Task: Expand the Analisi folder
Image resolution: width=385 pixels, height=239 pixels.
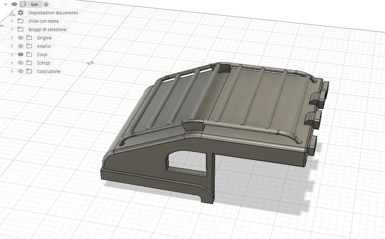Action: (12, 46)
